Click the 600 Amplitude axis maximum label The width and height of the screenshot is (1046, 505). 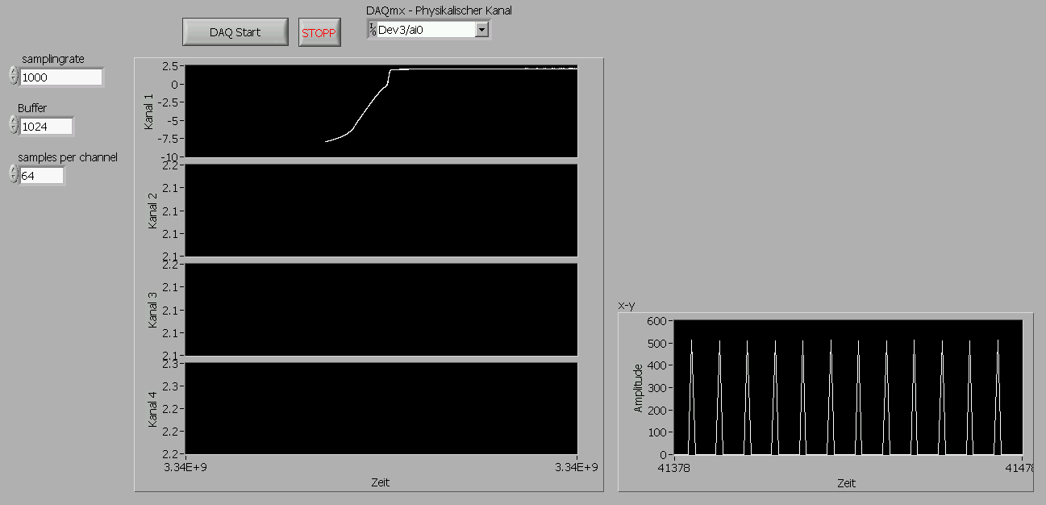pyautogui.click(x=656, y=321)
